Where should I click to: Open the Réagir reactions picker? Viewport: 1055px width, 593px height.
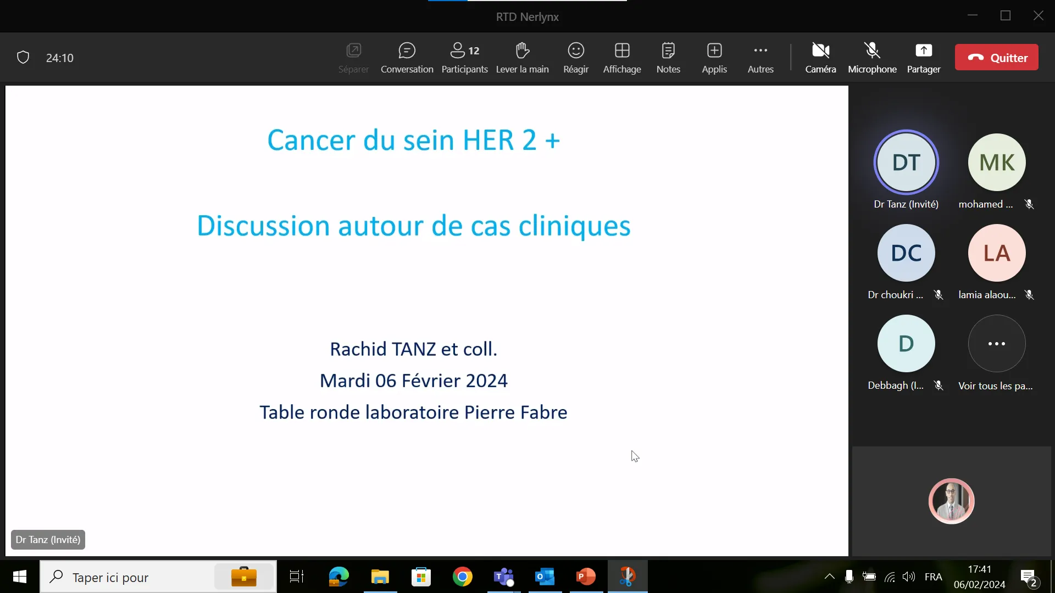click(576, 57)
